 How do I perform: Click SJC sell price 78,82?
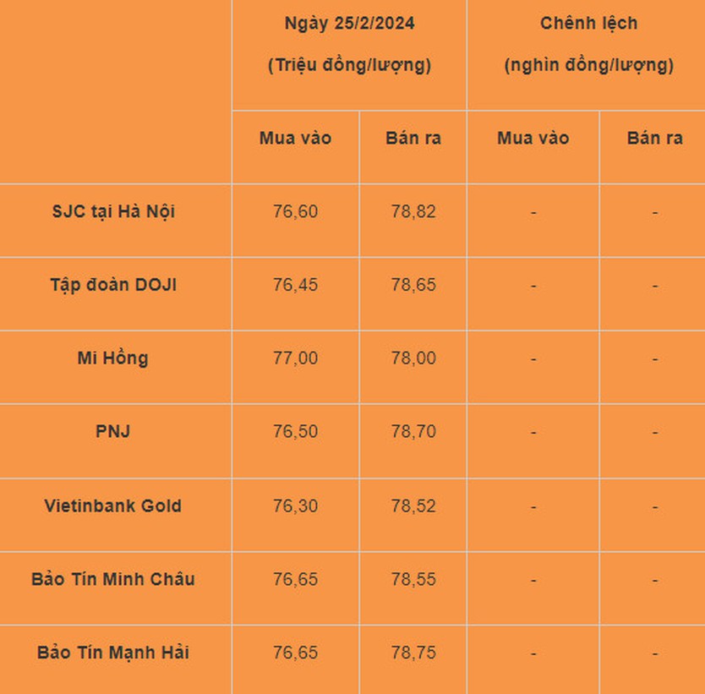tap(413, 211)
